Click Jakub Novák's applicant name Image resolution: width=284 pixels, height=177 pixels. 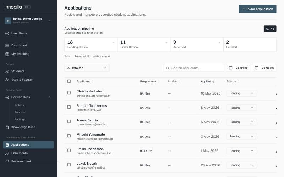coord(87,164)
